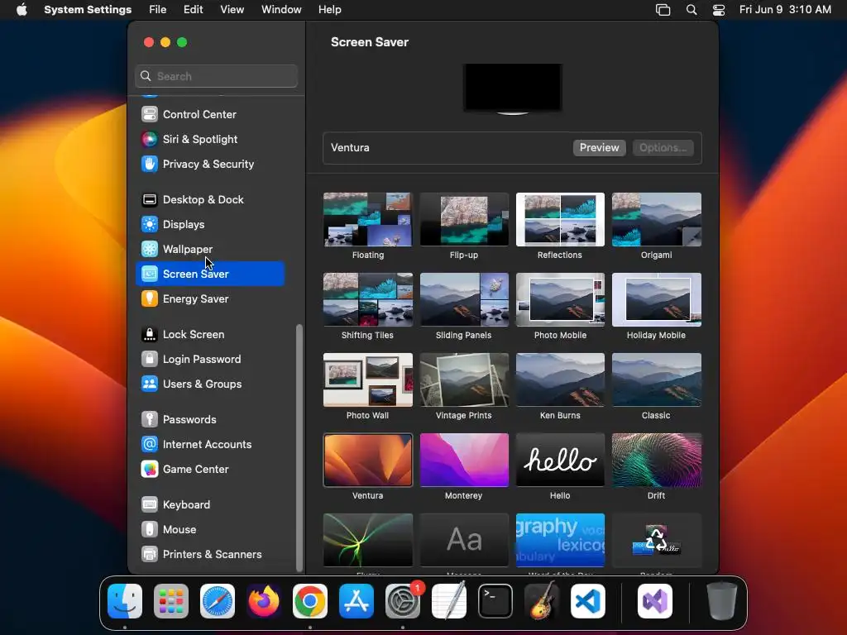Open Launchpad from the Dock
The height and width of the screenshot is (635, 847).
pos(171,601)
